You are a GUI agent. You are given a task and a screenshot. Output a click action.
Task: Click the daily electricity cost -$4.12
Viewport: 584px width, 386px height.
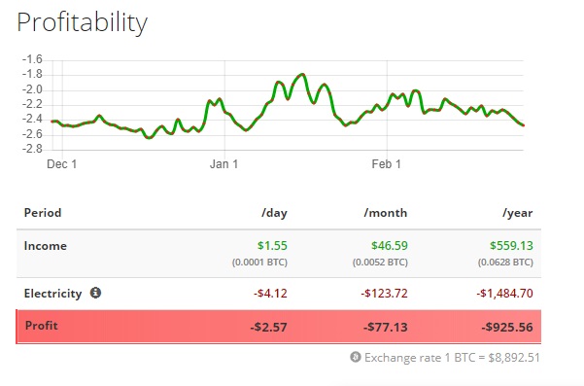pos(270,294)
